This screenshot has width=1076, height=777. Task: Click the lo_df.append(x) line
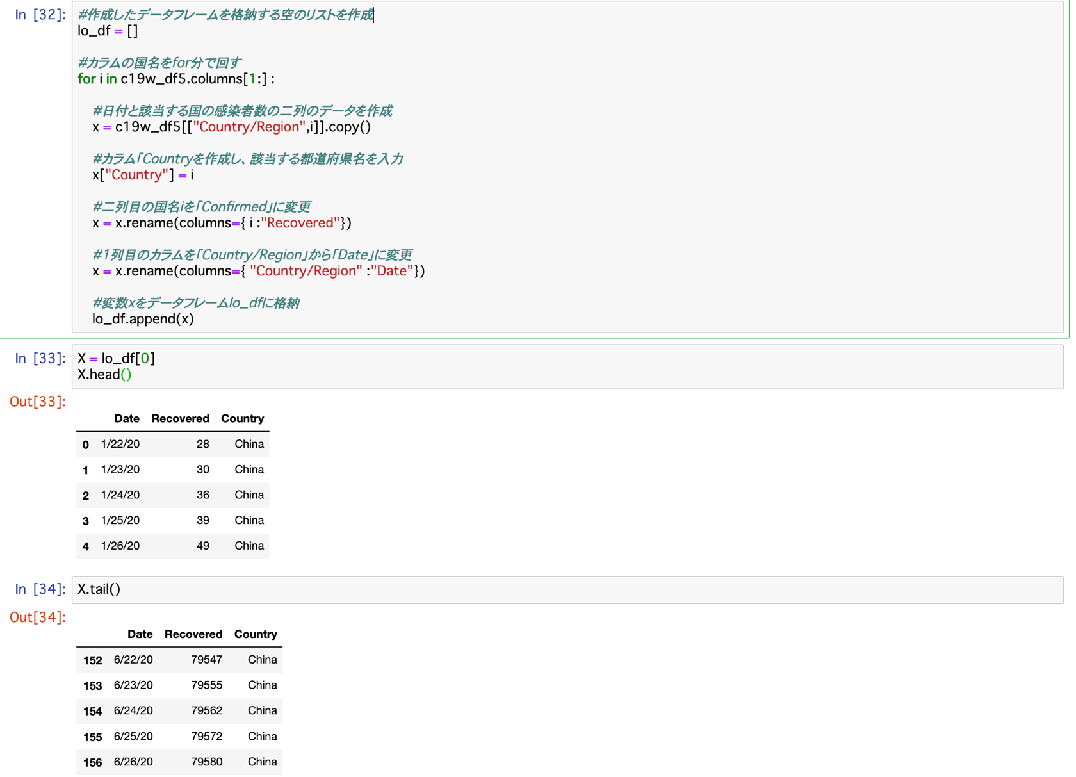143,319
